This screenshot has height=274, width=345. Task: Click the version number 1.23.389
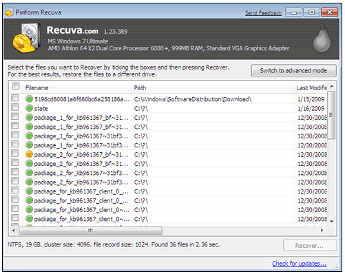[x=116, y=32]
